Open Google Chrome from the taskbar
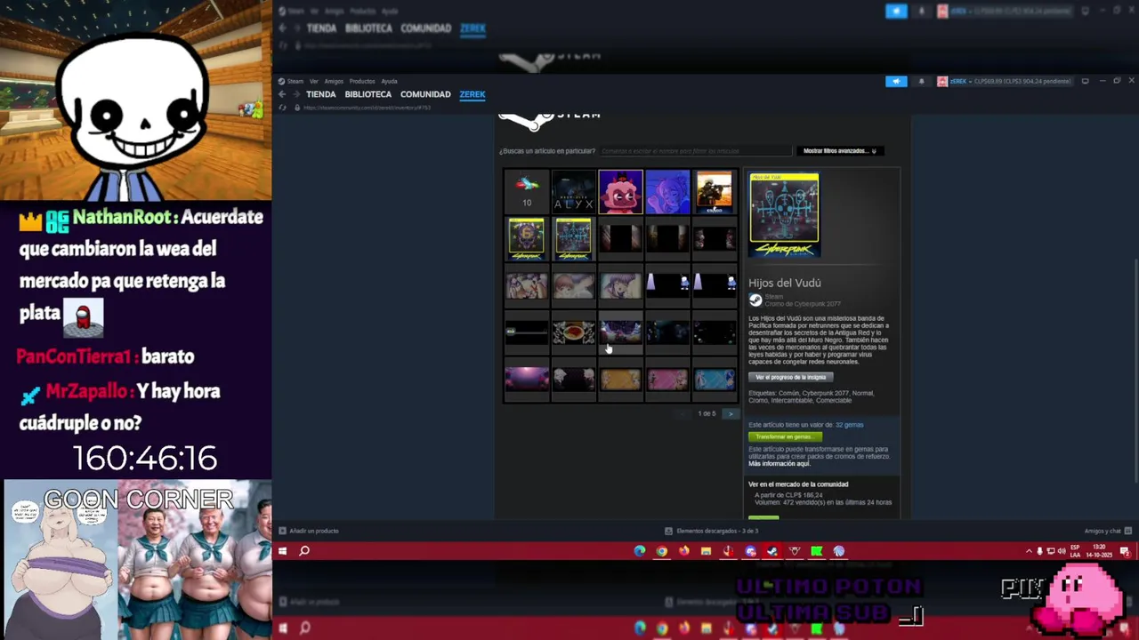Screen dimensions: 1139x640 [662, 551]
